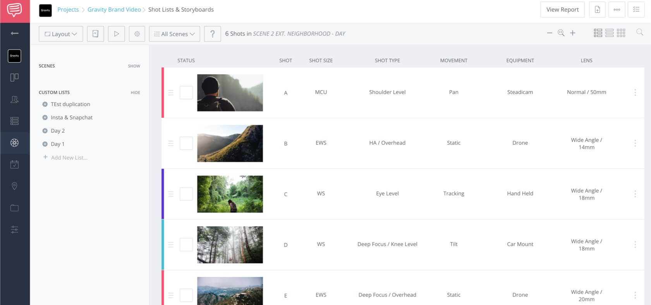Viewport: 651px width, 305px height.
Task: Open the Layout dropdown
Action: pyautogui.click(x=61, y=34)
